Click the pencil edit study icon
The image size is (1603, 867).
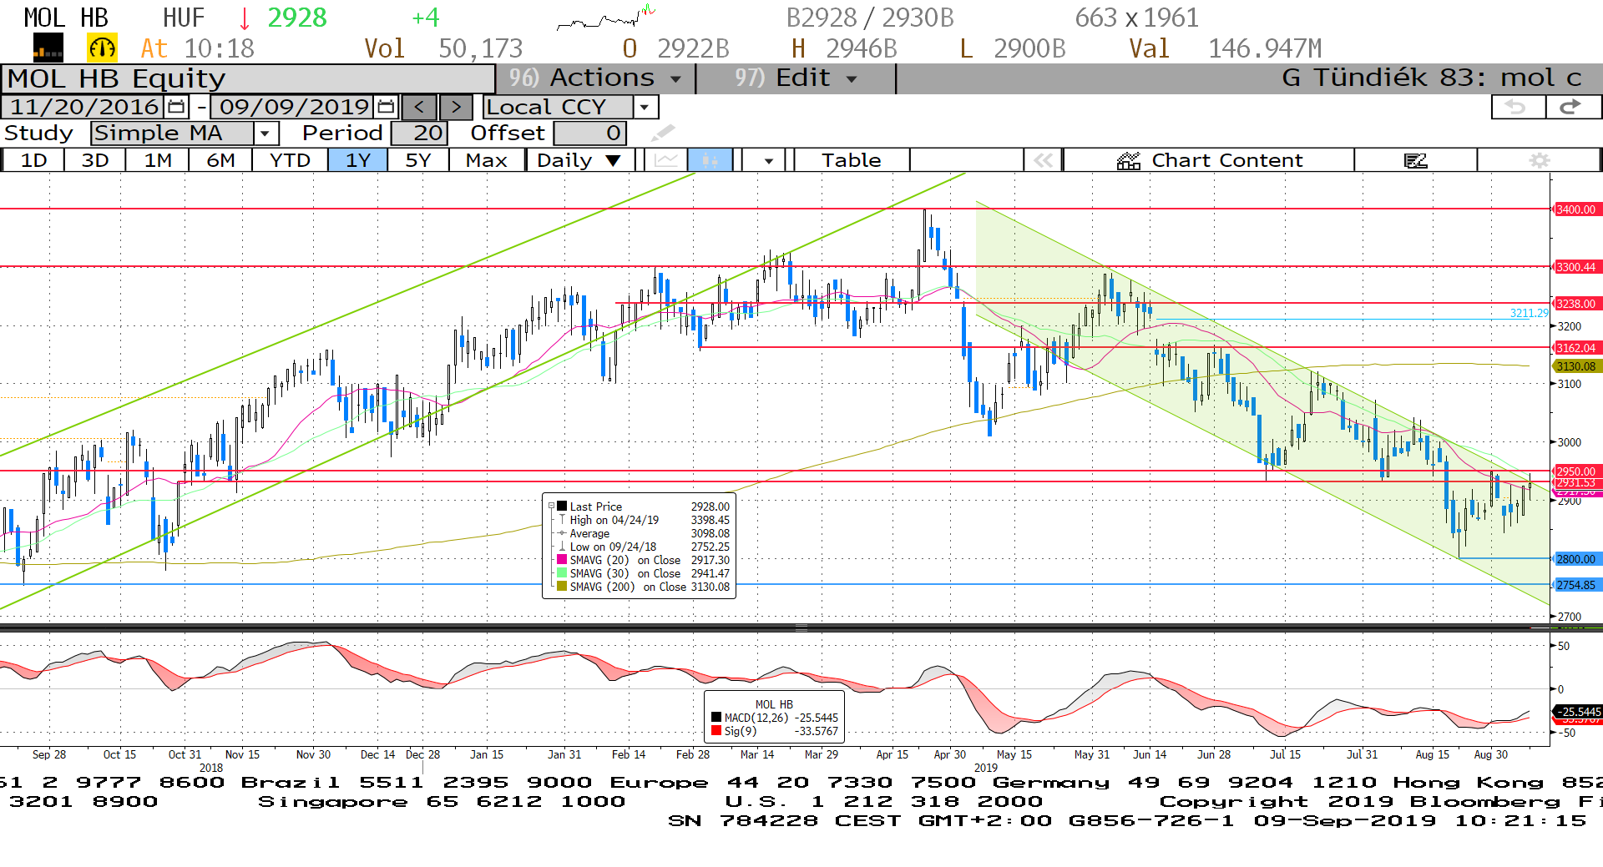click(x=663, y=133)
